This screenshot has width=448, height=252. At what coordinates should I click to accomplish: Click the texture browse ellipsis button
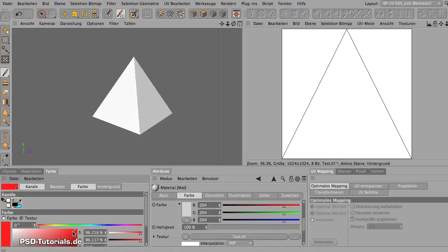coord(295,237)
